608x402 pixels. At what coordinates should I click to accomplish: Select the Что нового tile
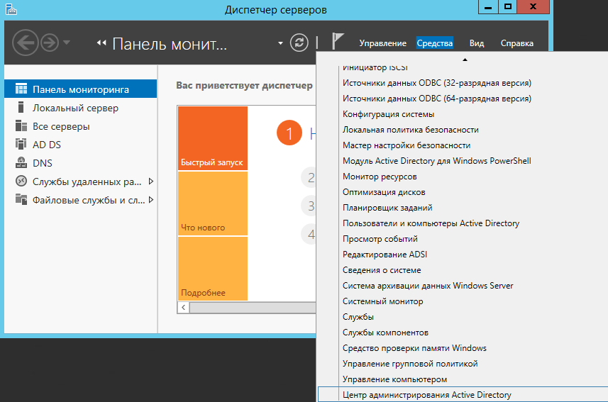tap(213, 203)
